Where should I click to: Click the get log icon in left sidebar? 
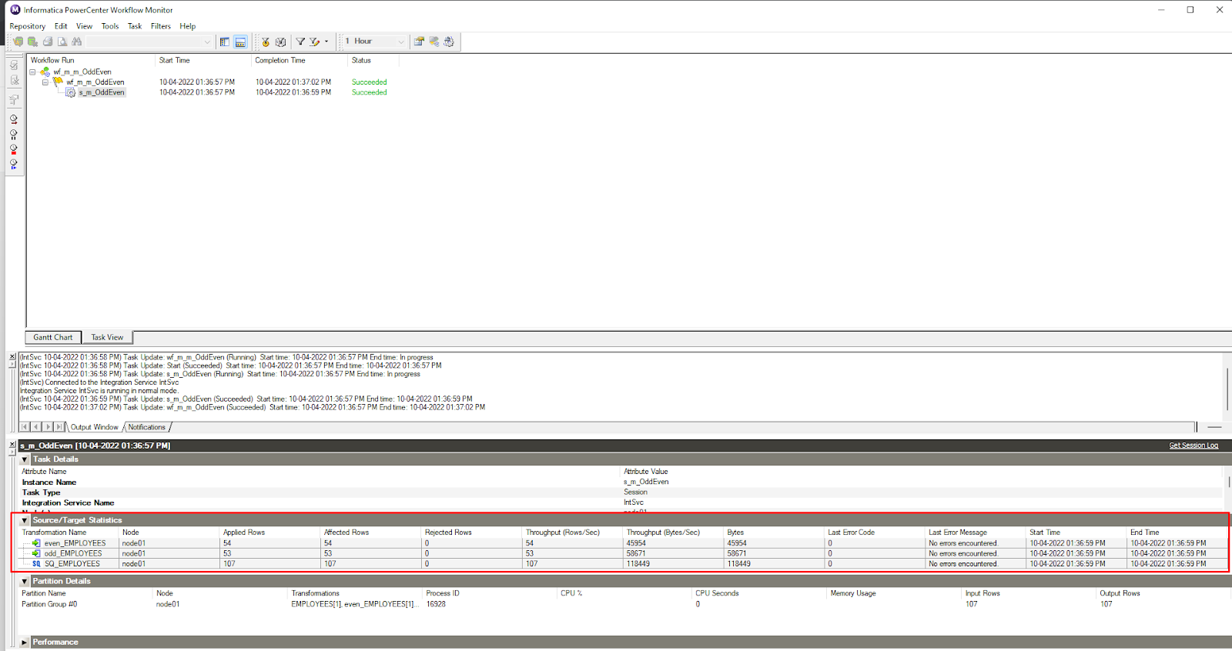pos(14,99)
